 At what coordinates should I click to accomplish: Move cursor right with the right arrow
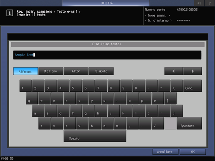pos(193,71)
